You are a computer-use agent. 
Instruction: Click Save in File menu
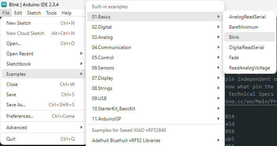44,95
